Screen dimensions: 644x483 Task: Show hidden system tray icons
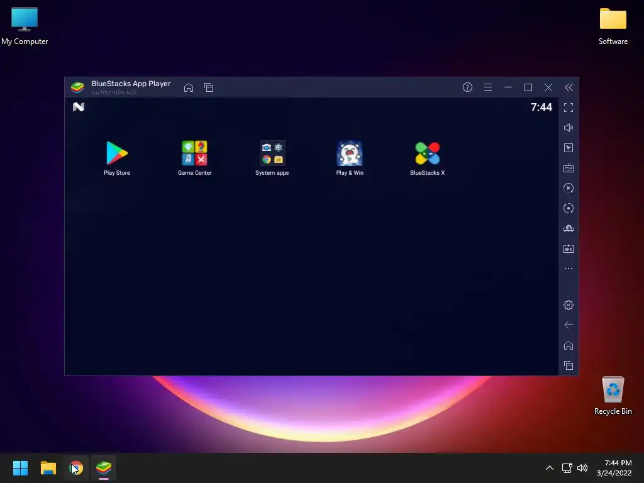tap(549, 468)
